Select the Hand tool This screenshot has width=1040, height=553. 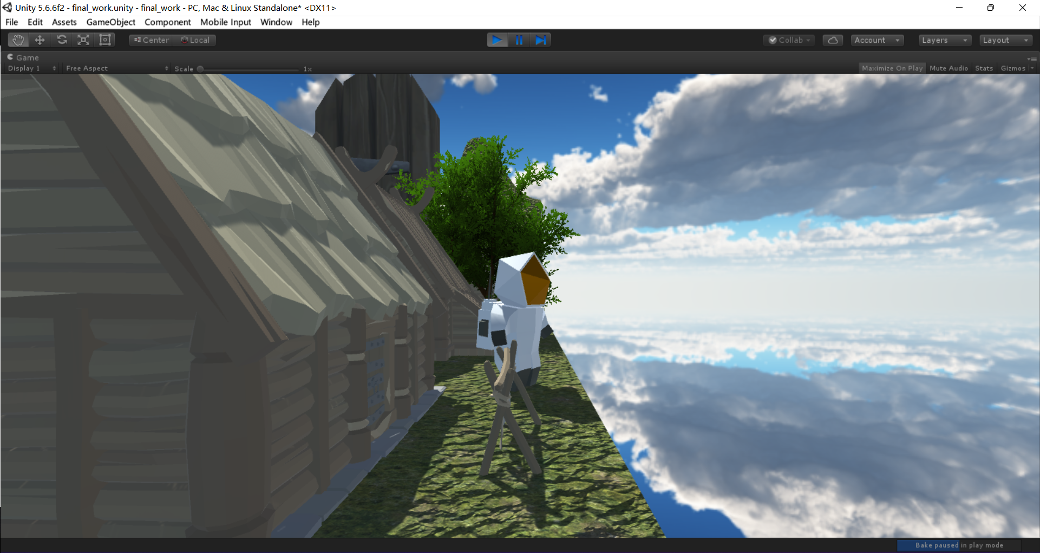(x=18, y=40)
